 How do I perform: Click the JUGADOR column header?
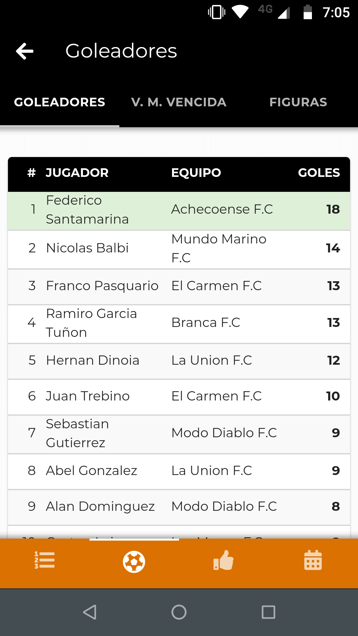tap(77, 173)
